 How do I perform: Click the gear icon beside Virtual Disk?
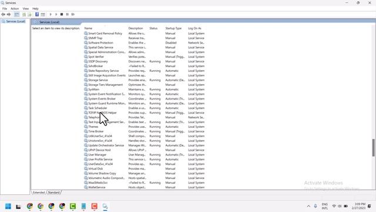click(86, 168)
